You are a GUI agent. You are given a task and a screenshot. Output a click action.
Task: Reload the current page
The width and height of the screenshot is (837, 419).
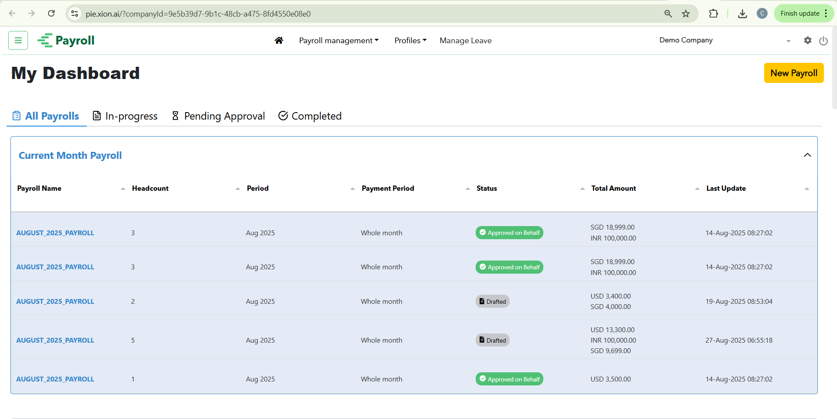[x=51, y=14]
